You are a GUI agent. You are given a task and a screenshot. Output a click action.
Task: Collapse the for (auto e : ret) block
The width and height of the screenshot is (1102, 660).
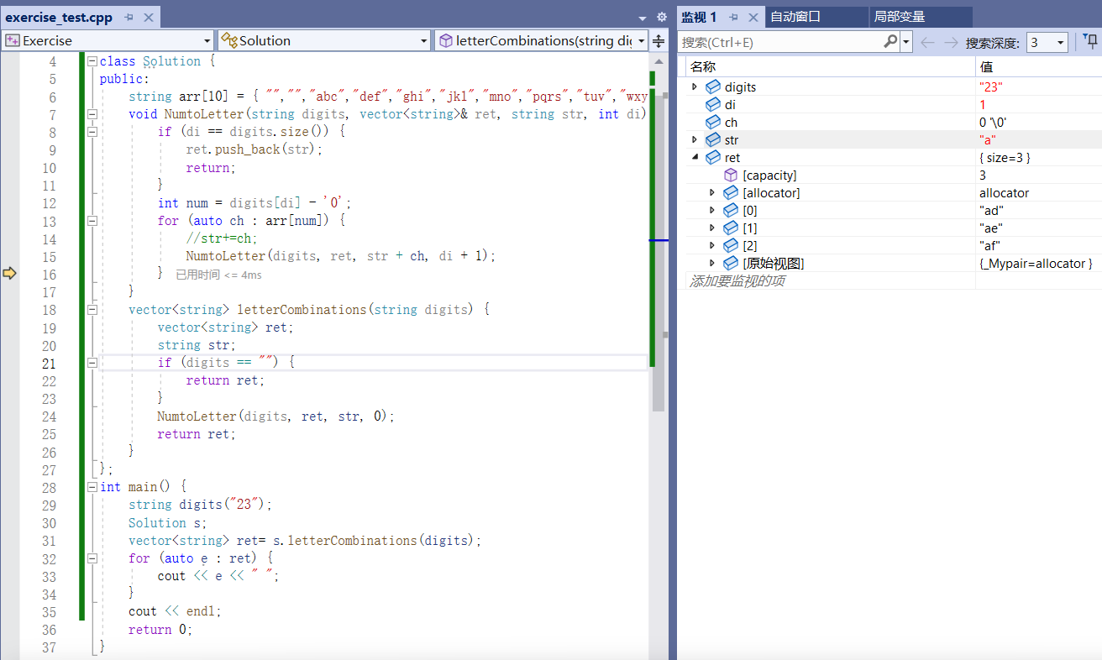[x=92, y=558]
